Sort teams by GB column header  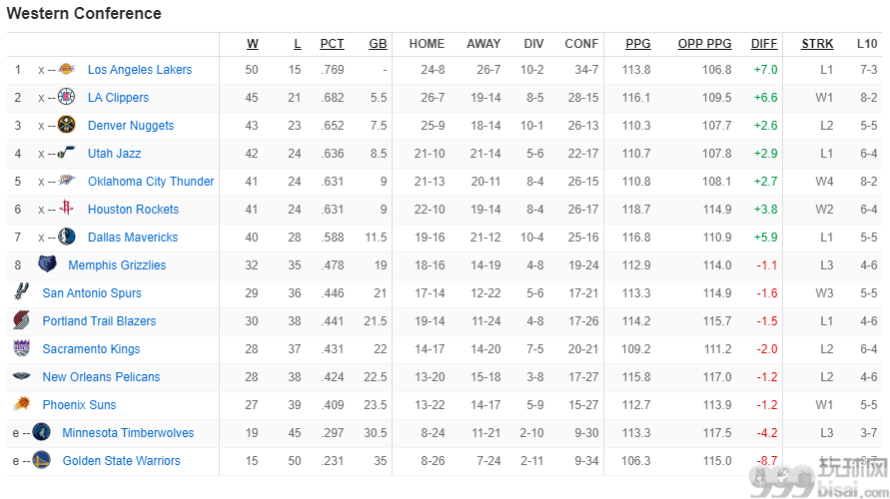tap(378, 44)
